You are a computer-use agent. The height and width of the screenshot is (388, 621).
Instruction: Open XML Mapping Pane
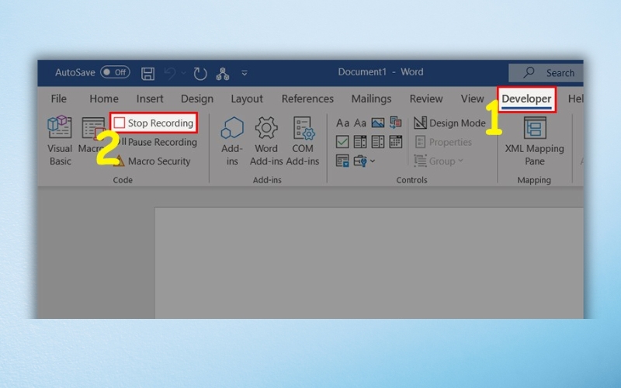[x=535, y=141]
